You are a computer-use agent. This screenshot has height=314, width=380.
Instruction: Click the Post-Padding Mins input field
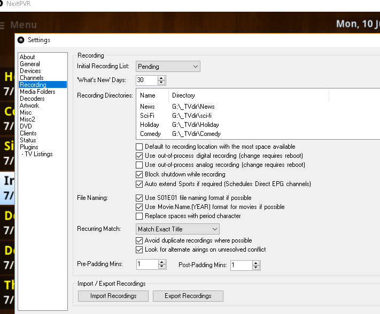click(242, 265)
